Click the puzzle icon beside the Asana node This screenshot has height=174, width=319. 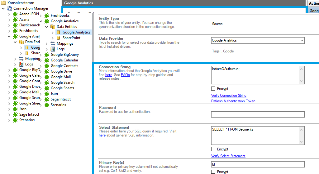(x=15, y=20)
